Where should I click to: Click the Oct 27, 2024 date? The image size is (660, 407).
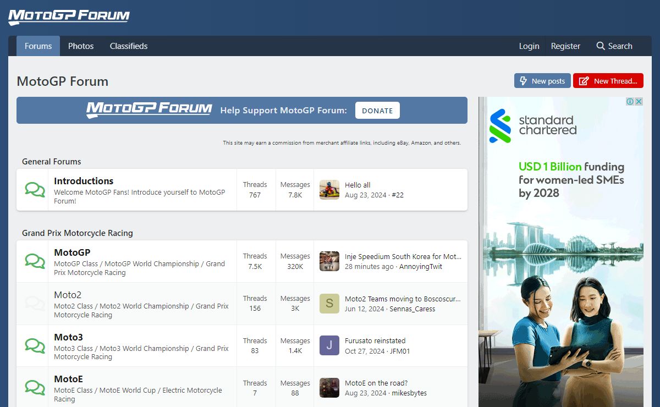tap(365, 351)
